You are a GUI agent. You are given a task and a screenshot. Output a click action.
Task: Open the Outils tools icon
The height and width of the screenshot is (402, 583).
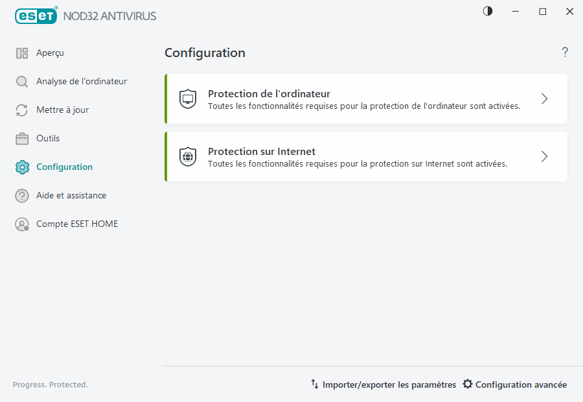pos(22,138)
